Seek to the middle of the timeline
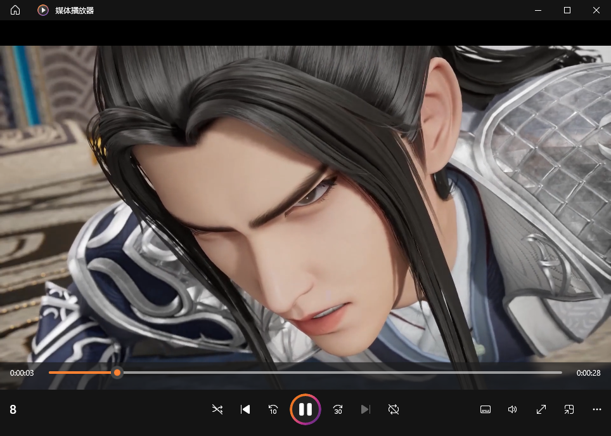Screen dimensions: 611x436 coord(305,373)
